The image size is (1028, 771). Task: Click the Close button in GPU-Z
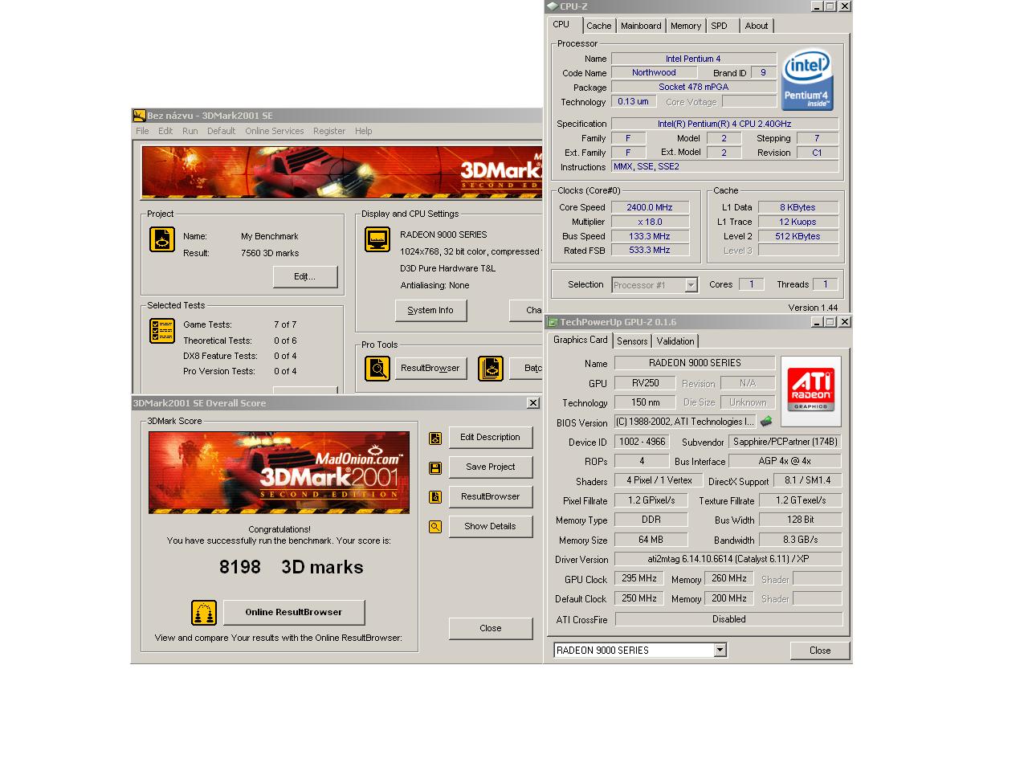(x=820, y=651)
